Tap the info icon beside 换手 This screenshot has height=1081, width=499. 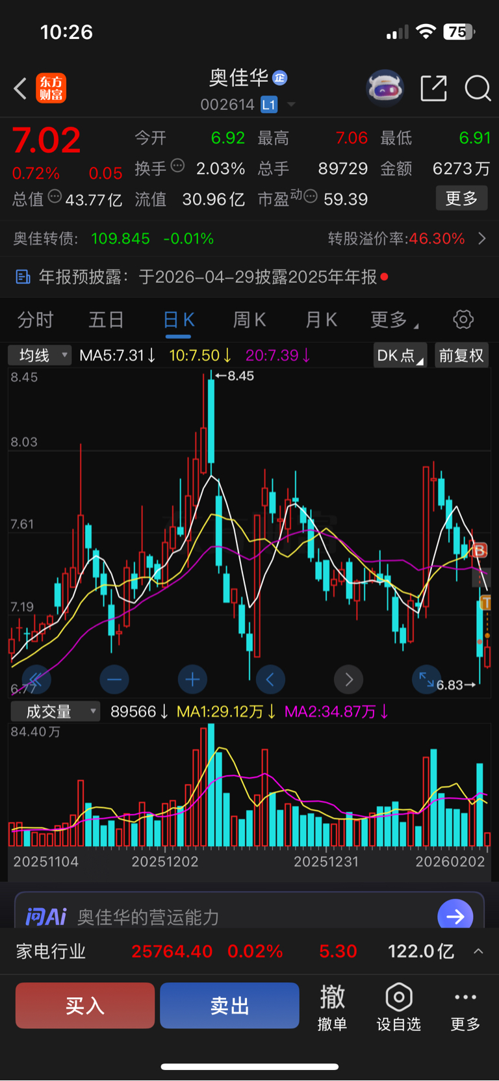point(177,166)
